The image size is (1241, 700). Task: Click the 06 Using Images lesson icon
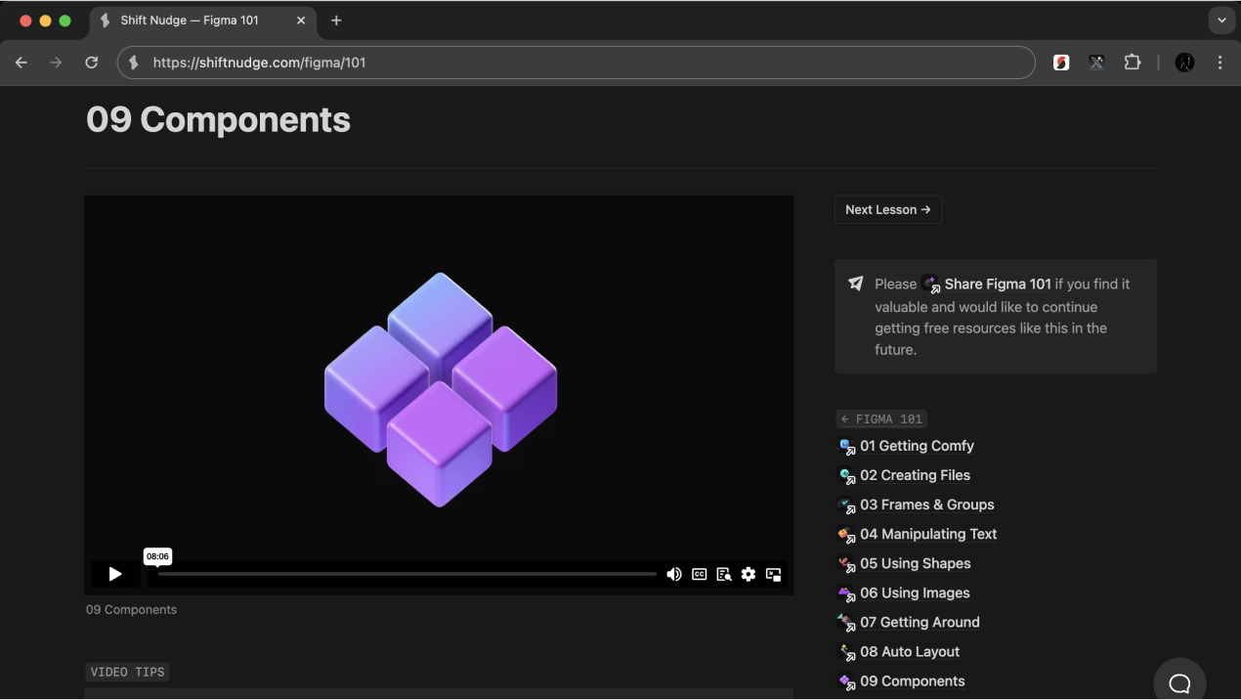tap(847, 593)
